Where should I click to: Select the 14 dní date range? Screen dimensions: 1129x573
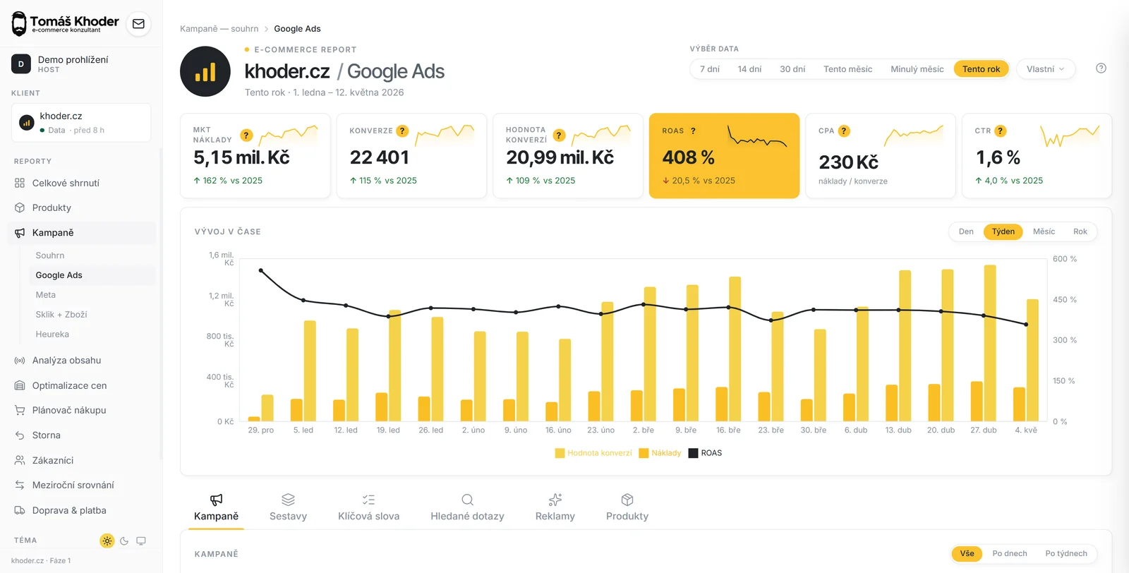point(749,69)
